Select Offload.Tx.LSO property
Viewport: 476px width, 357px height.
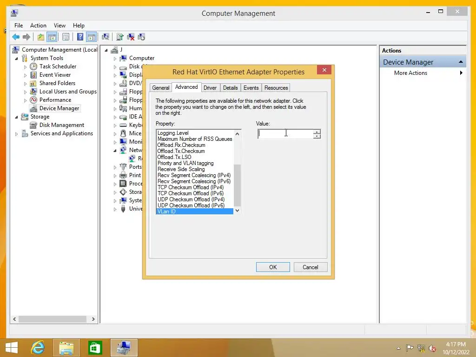click(x=174, y=157)
